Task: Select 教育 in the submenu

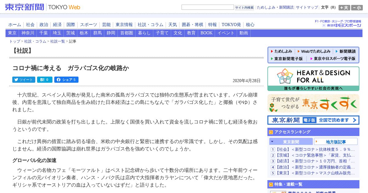Action: (x=191, y=33)
